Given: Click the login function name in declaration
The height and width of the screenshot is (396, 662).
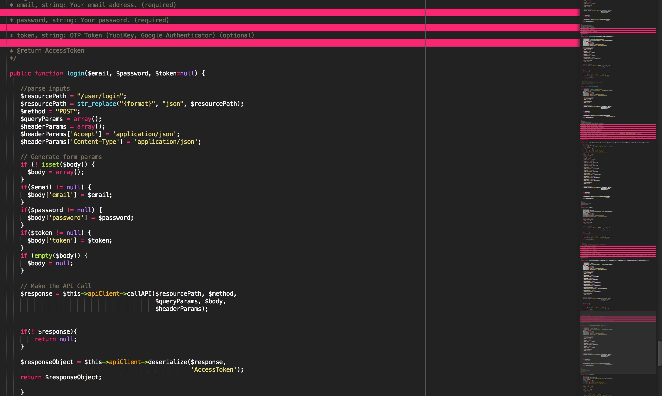Looking at the screenshot, I should [75, 73].
